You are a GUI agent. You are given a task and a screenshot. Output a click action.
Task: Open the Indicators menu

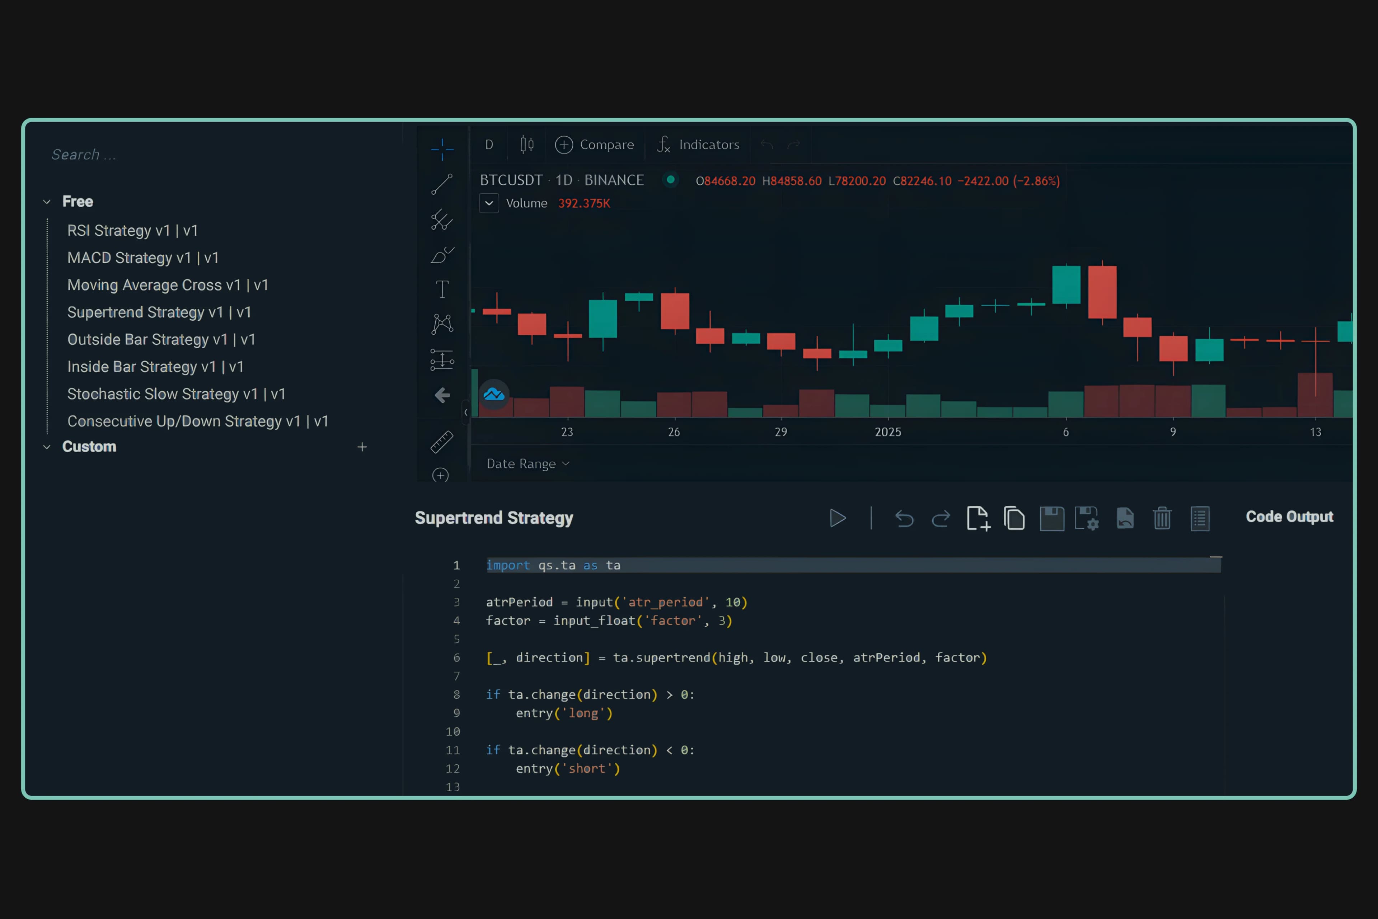pyautogui.click(x=698, y=144)
